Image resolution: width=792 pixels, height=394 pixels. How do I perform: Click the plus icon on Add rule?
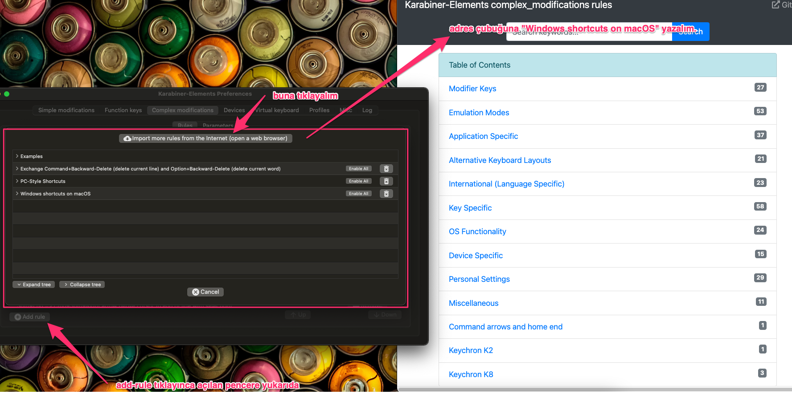click(x=18, y=317)
